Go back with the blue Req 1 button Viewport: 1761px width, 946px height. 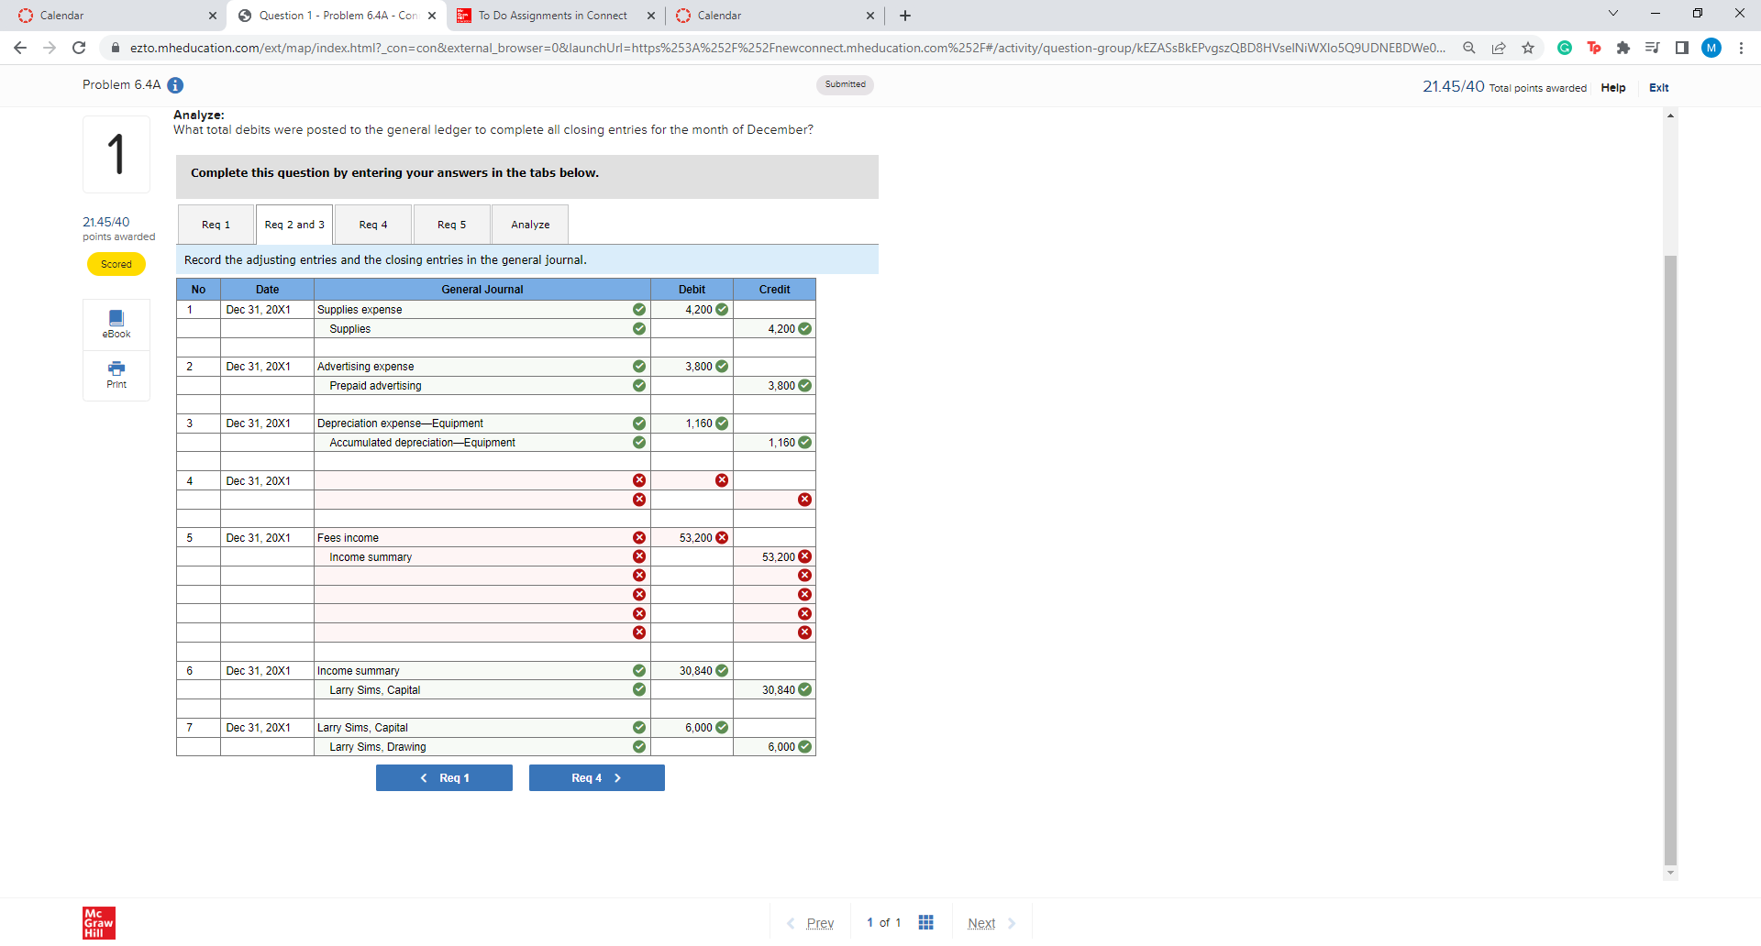[444, 778]
